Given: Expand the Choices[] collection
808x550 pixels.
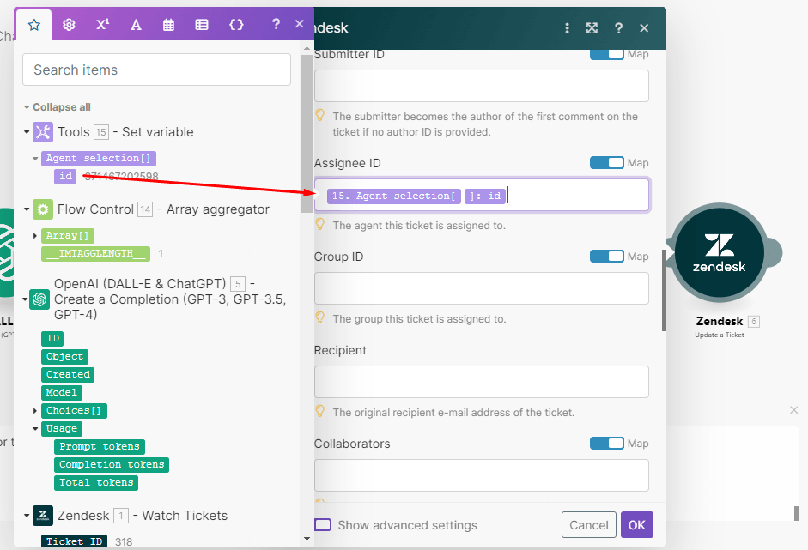Looking at the screenshot, I should pyautogui.click(x=35, y=411).
